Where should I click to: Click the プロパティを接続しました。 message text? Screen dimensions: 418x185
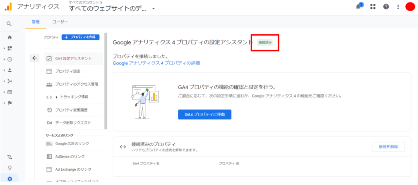(x=140, y=56)
